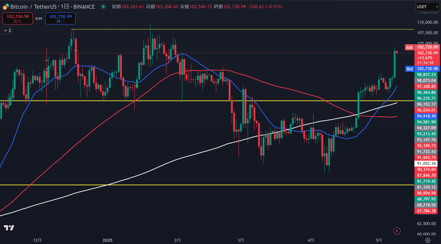Click the 92,189.73 red price tag
Viewport: 441px width, 244px height.
[427, 146]
